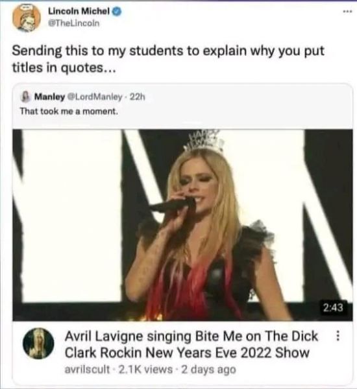Click the Manley display name

point(49,97)
